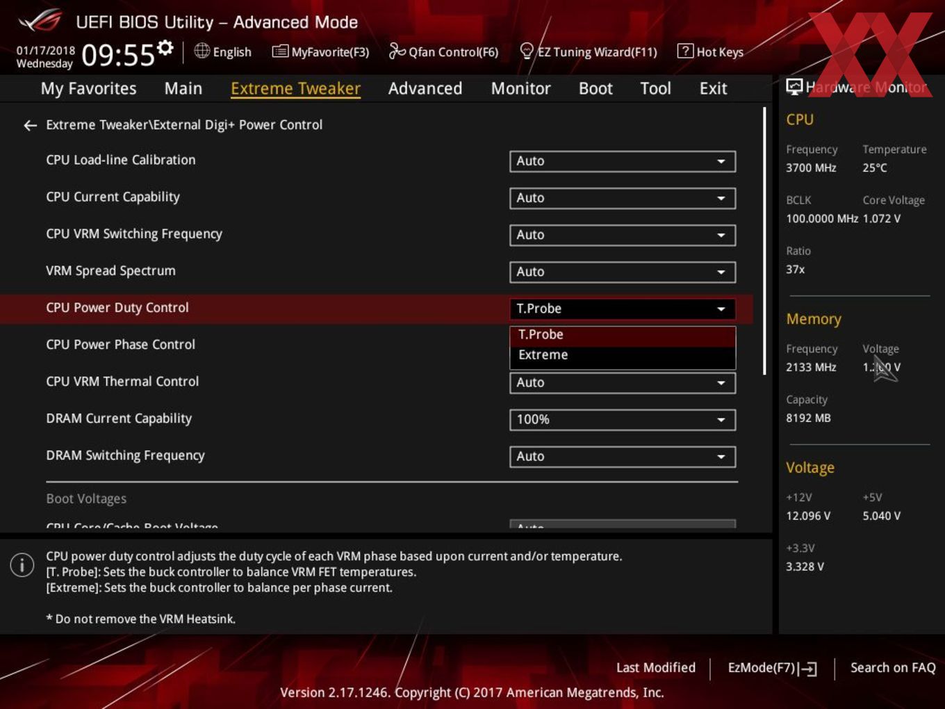Select the Extreme option in list

623,355
